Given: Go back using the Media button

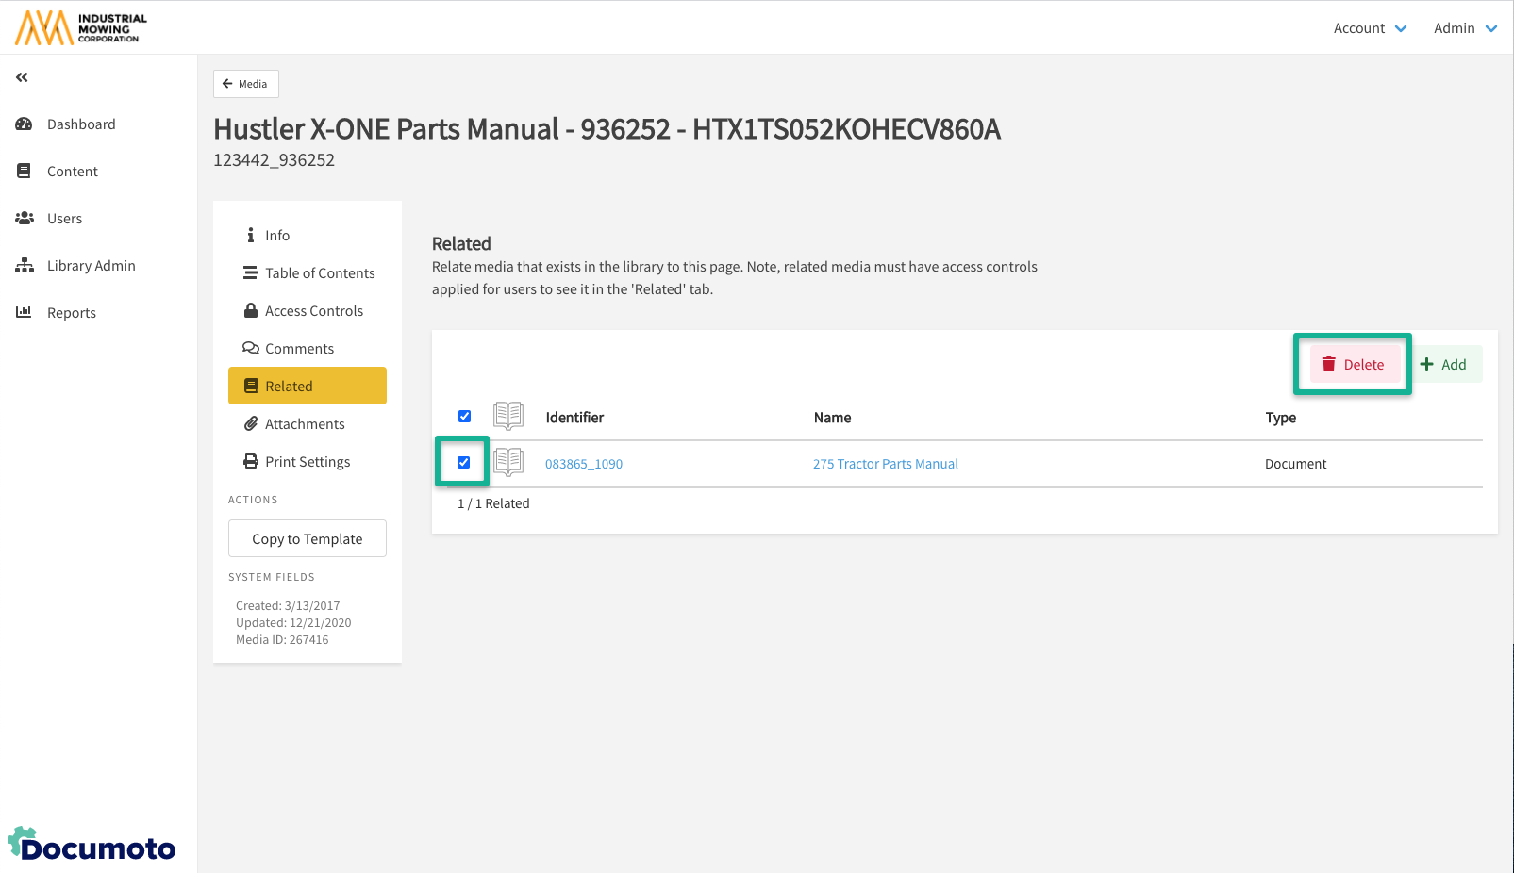Looking at the screenshot, I should (245, 84).
